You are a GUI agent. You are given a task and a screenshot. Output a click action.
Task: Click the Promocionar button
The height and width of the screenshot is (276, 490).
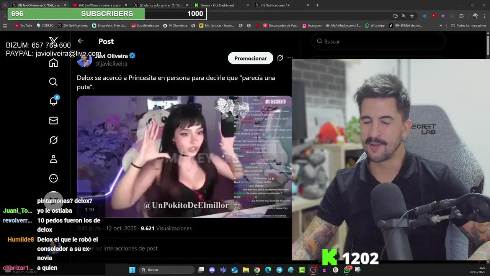250,58
